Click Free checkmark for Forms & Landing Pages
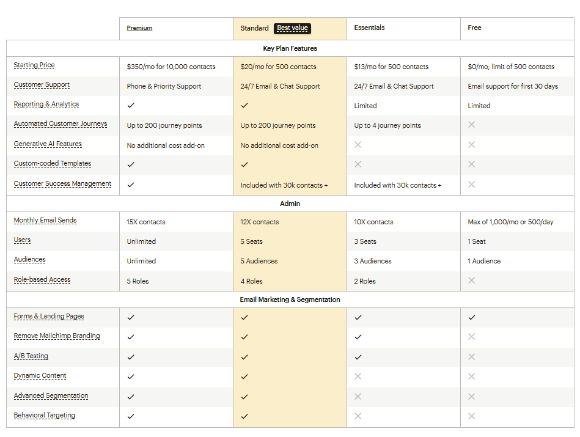Screen dimensions: 580x437 (x=472, y=317)
